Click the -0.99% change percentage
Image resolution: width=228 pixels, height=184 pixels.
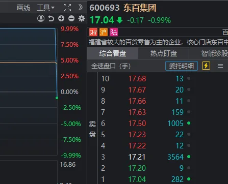(x=160, y=20)
